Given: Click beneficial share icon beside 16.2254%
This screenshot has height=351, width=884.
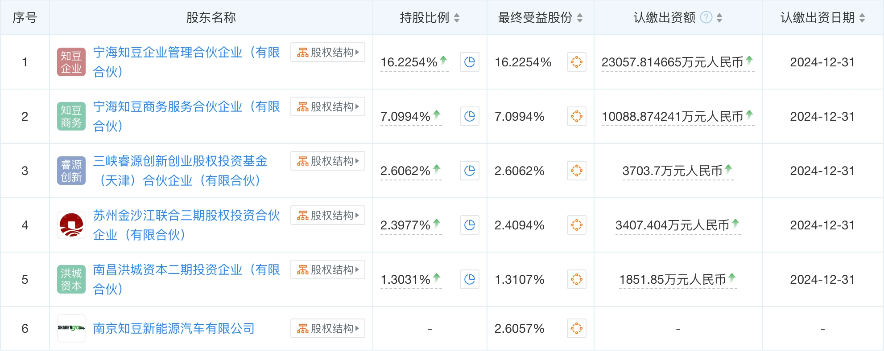Looking at the screenshot, I should click(577, 62).
